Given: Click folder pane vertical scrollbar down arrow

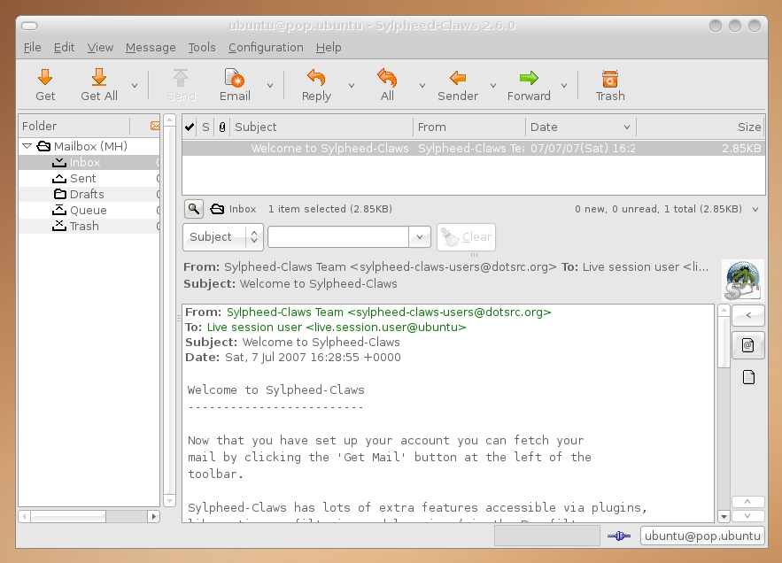Looking at the screenshot, I should point(169,501).
